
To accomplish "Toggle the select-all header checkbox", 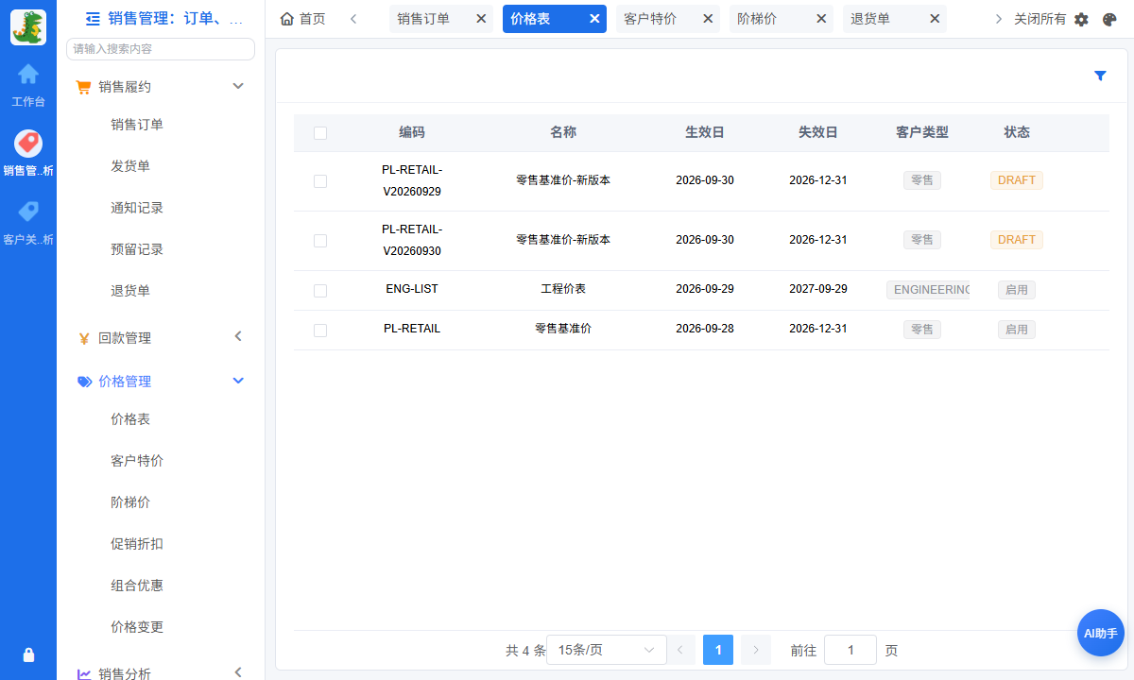I will pyautogui.click(x=320, y=133).
